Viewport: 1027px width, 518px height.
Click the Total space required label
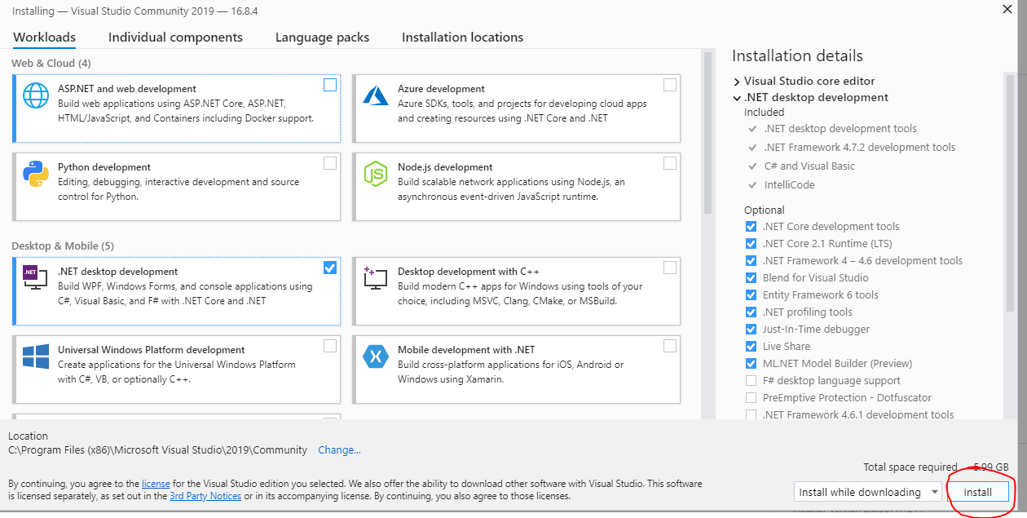coord(910,467)
